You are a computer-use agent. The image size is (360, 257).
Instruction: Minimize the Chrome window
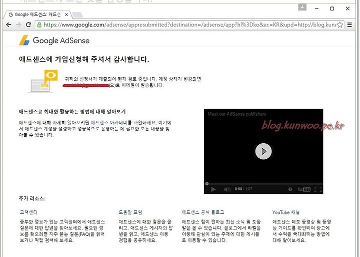pyautogui.click(x=317, y=9)
